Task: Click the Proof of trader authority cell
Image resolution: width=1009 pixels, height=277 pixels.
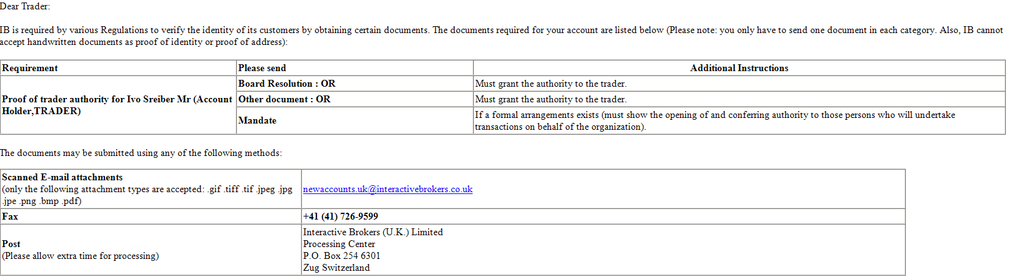Action: 117,105
